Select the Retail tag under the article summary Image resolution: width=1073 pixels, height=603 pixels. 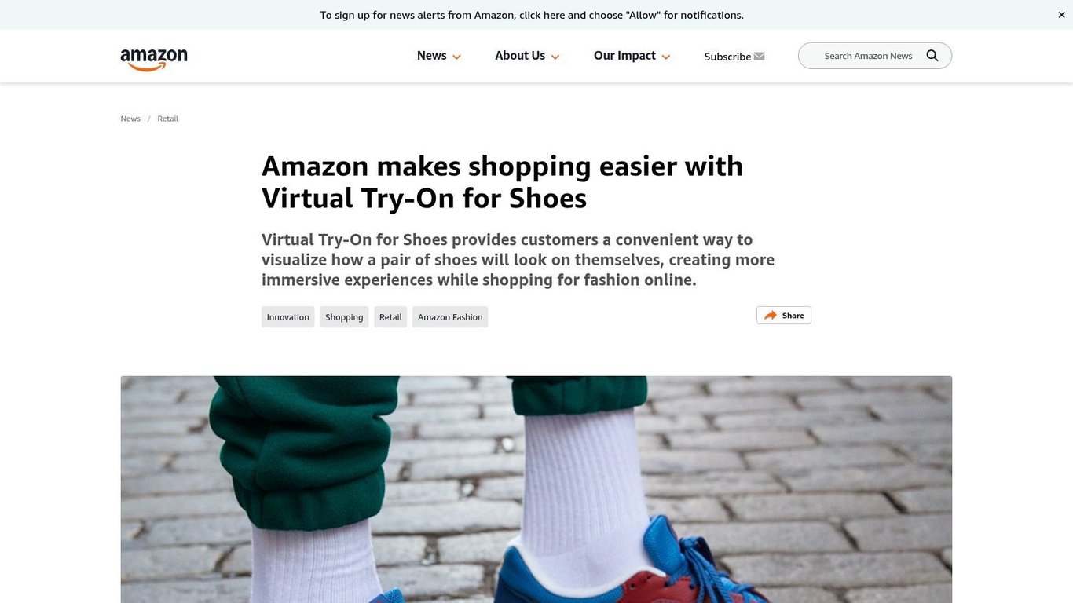pyautogui.click(x=390, y=317)
